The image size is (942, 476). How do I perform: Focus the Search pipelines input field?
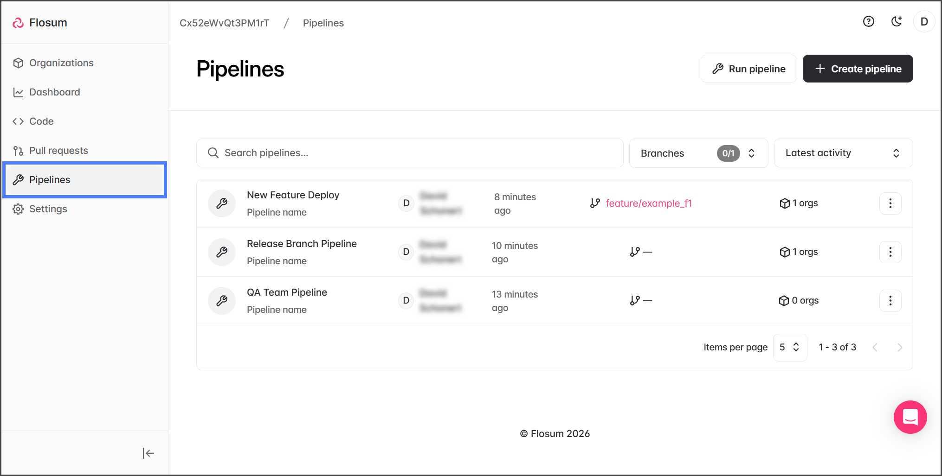tap(418, 153)
